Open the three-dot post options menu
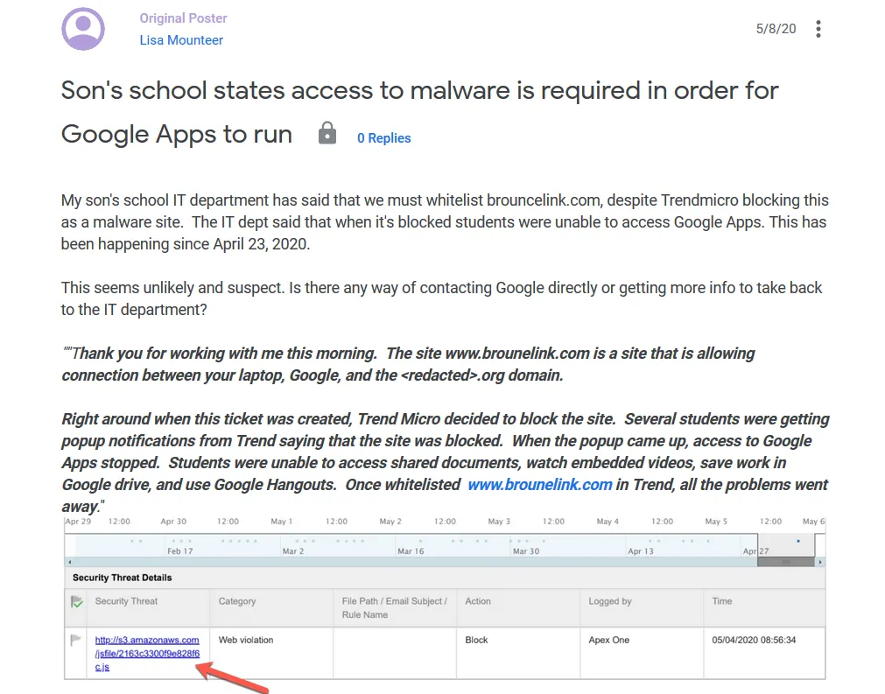The height and width of the screenshot is (694, 885). [x=818, y=29]
